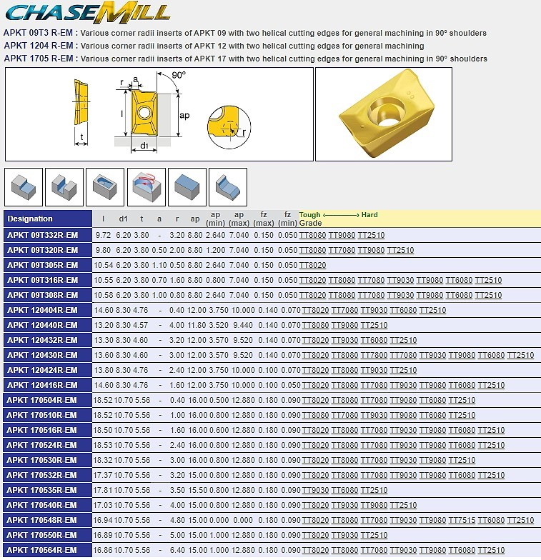Open TT8080 grade link for APKT 09T332R-EM
This screenshot has height=560, width=541.
pos(312,235)
